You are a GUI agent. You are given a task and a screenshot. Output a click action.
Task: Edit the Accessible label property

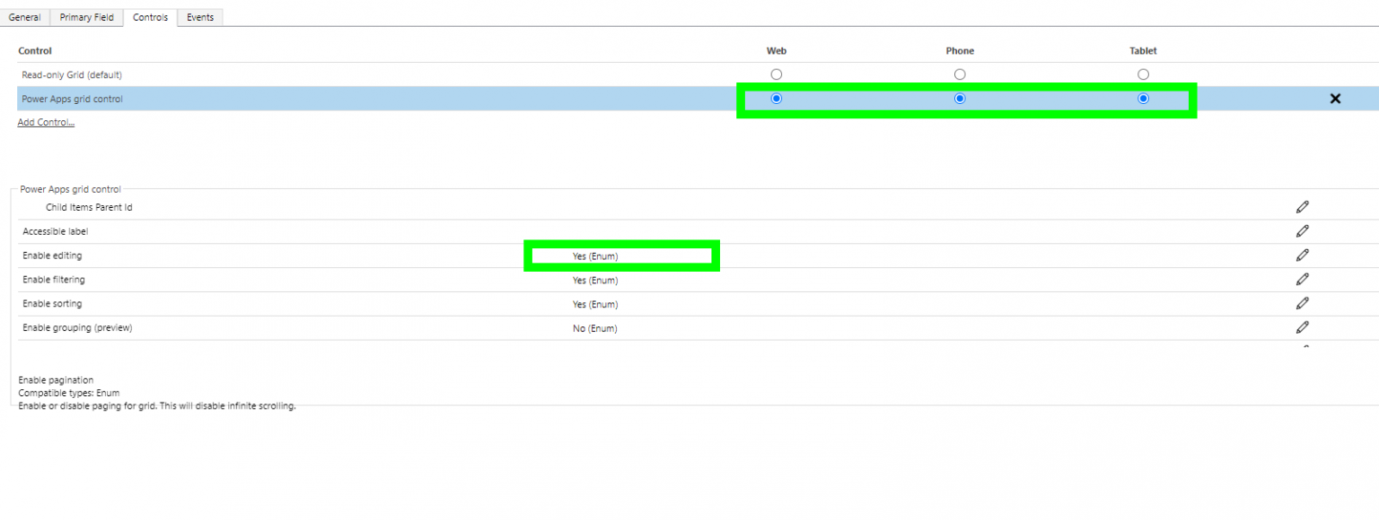[x=1303, y=230]
